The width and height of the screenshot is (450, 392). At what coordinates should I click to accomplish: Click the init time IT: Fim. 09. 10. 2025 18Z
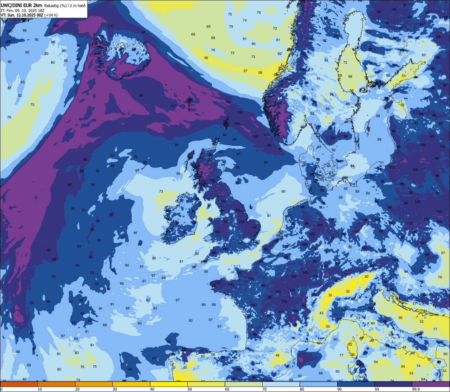(23, 11)
